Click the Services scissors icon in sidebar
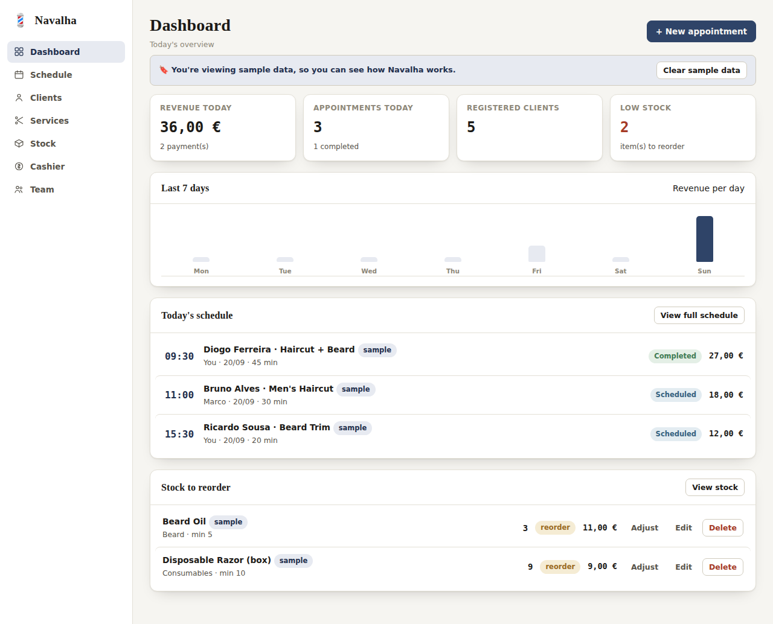 click(x=19, y=121)
